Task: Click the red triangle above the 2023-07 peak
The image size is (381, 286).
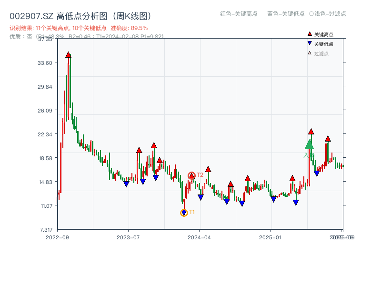Action: 139,149
